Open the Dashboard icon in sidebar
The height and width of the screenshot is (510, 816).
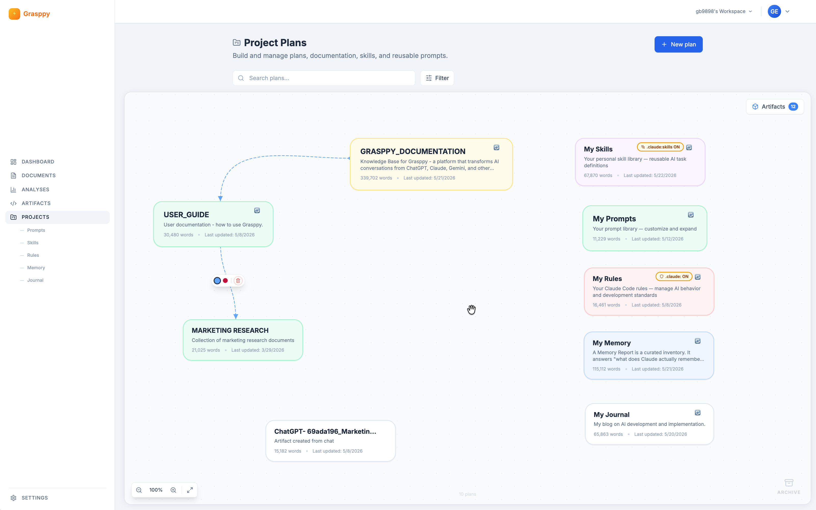click(14, 162)
